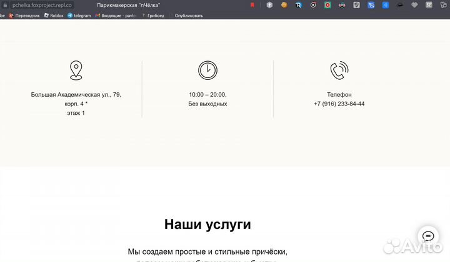Open the Roblox bookmark
Image resolution: width=450 pixels, height=262 pixels.
pyautogui.click(x=54, y=16)
